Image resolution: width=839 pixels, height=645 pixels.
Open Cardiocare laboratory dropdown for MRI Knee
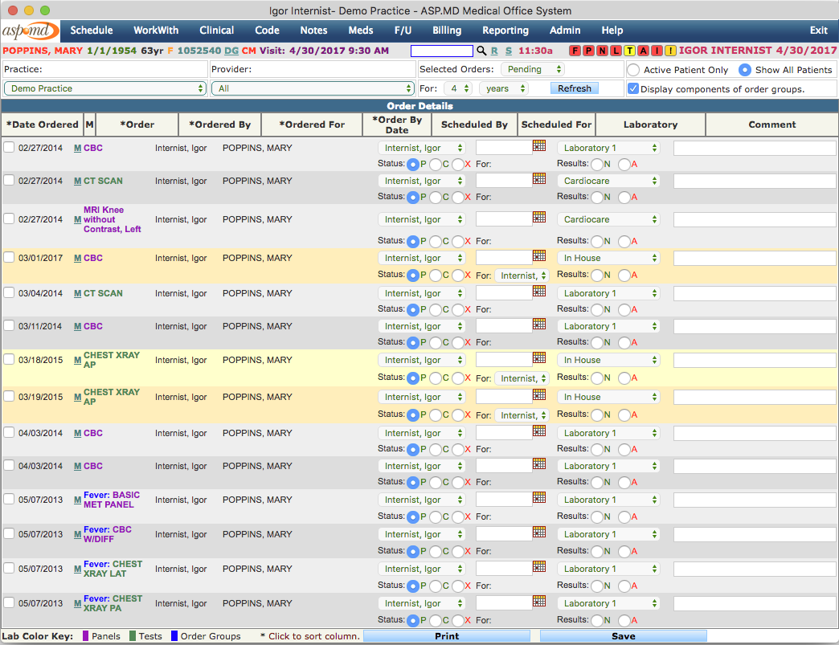608,220
